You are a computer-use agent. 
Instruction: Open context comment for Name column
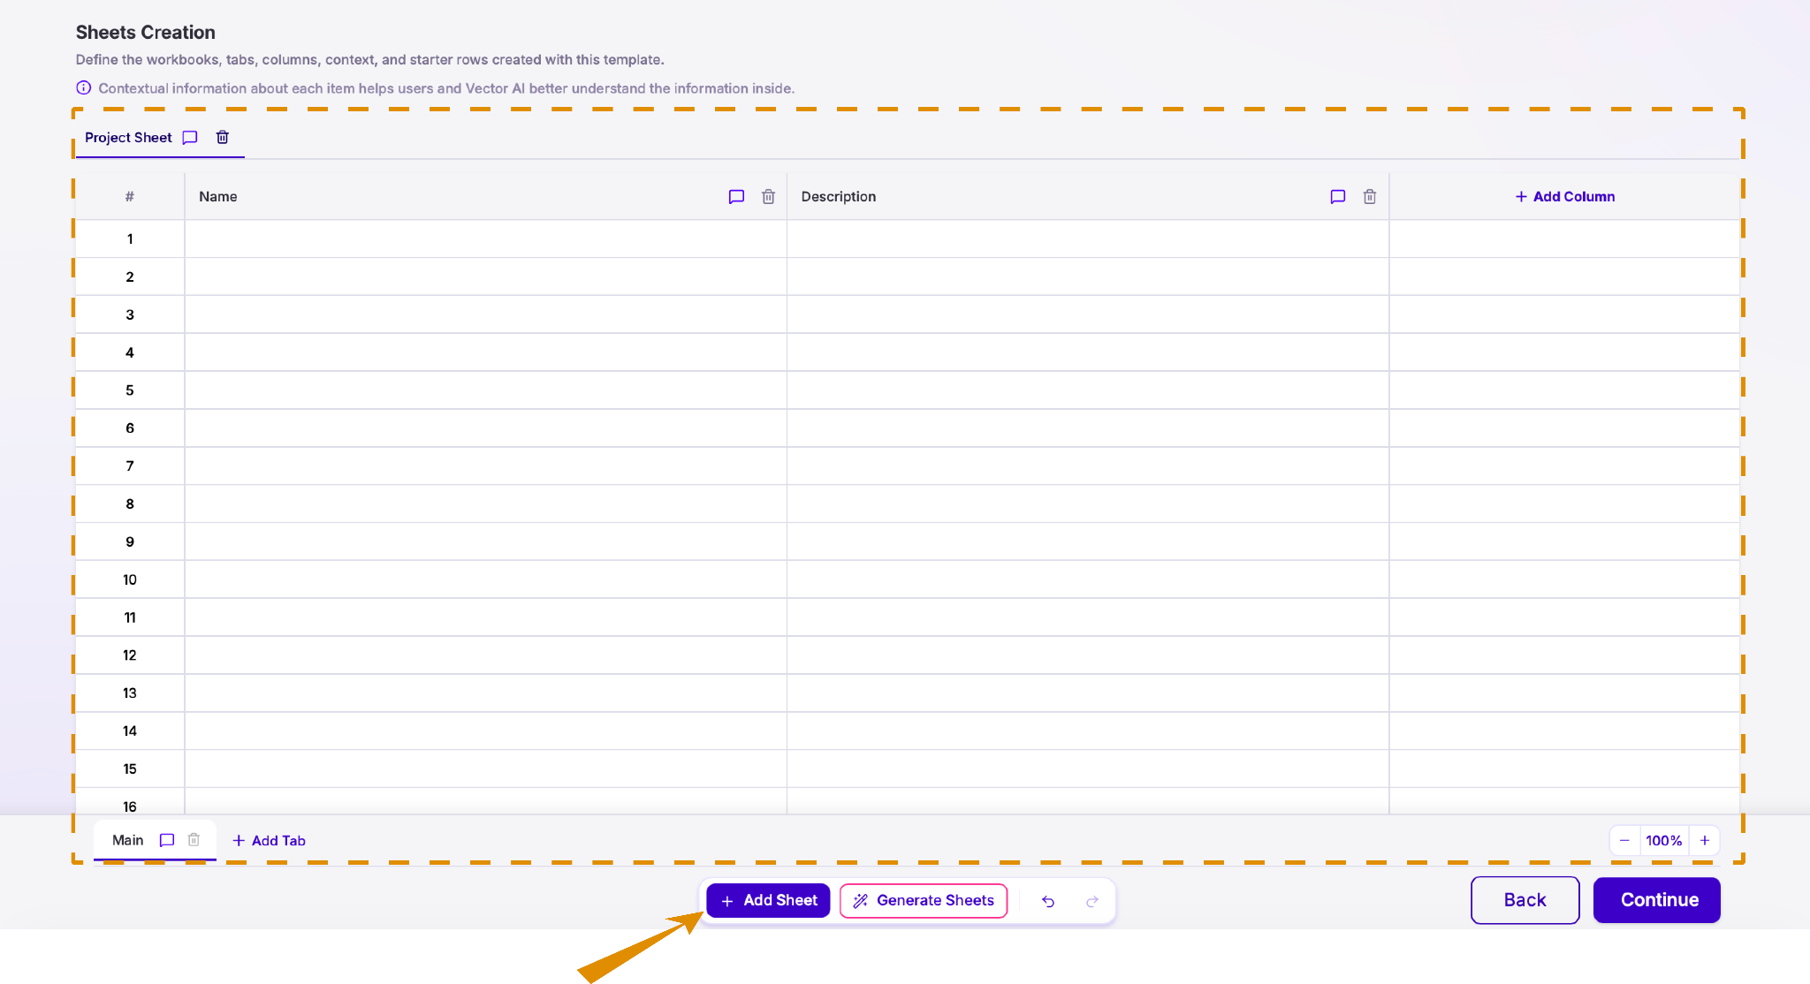click(736, 197)
